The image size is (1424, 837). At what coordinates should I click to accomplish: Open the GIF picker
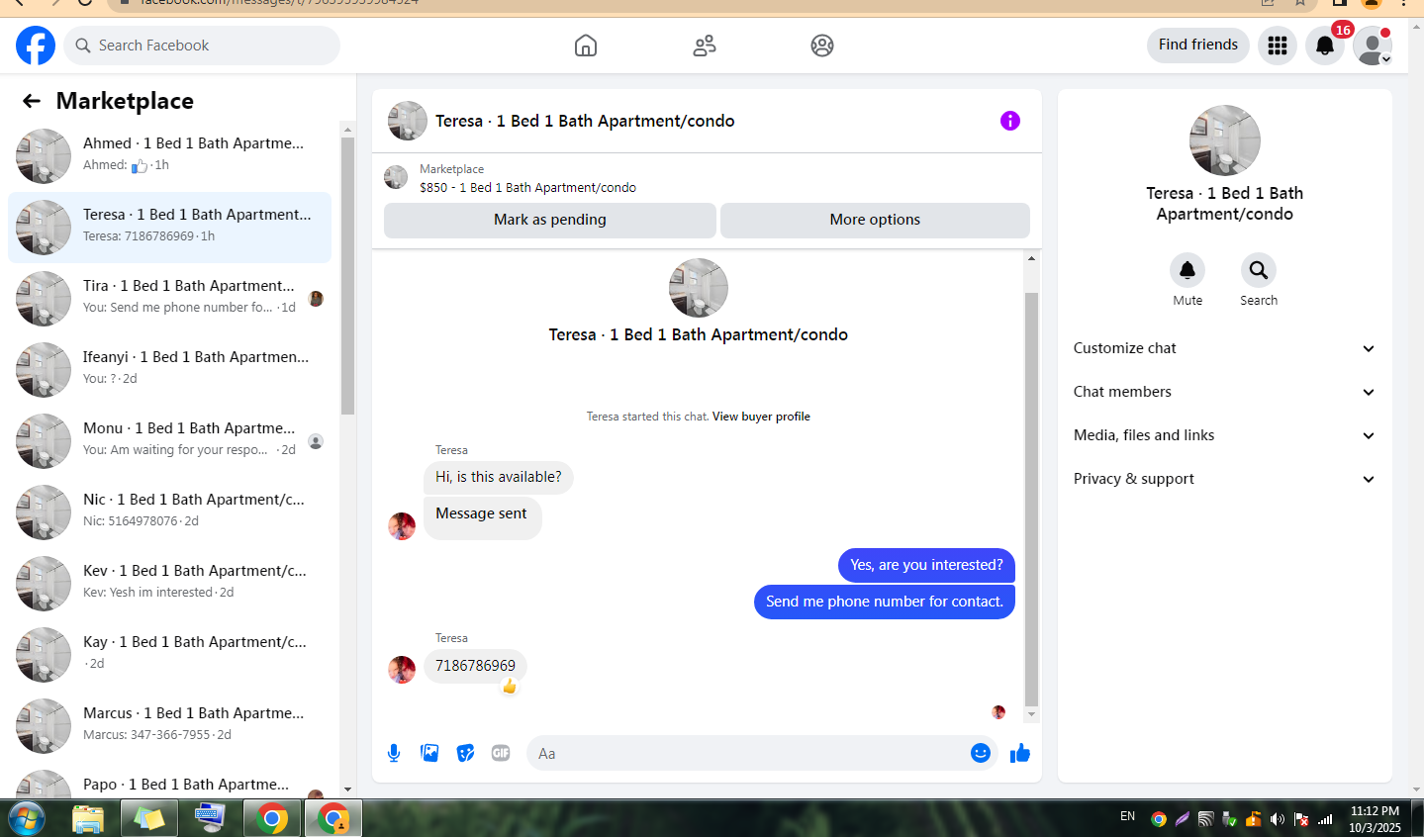[501, 753]
